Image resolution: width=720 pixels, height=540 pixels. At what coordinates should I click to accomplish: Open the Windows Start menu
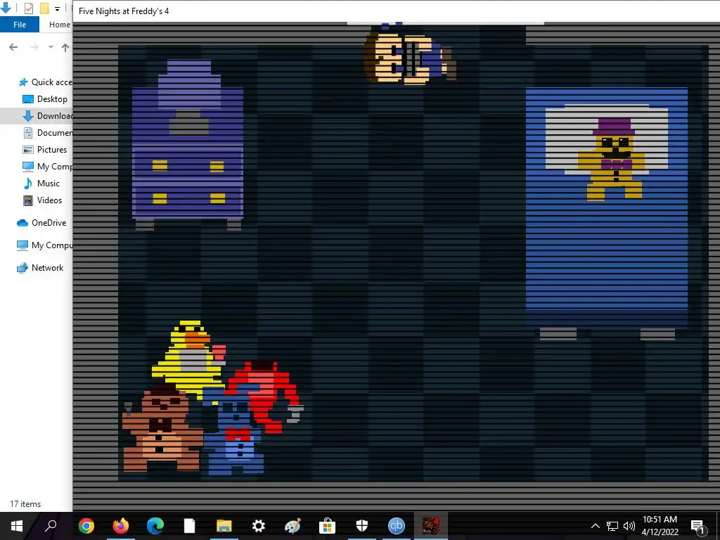pos(17,525)
